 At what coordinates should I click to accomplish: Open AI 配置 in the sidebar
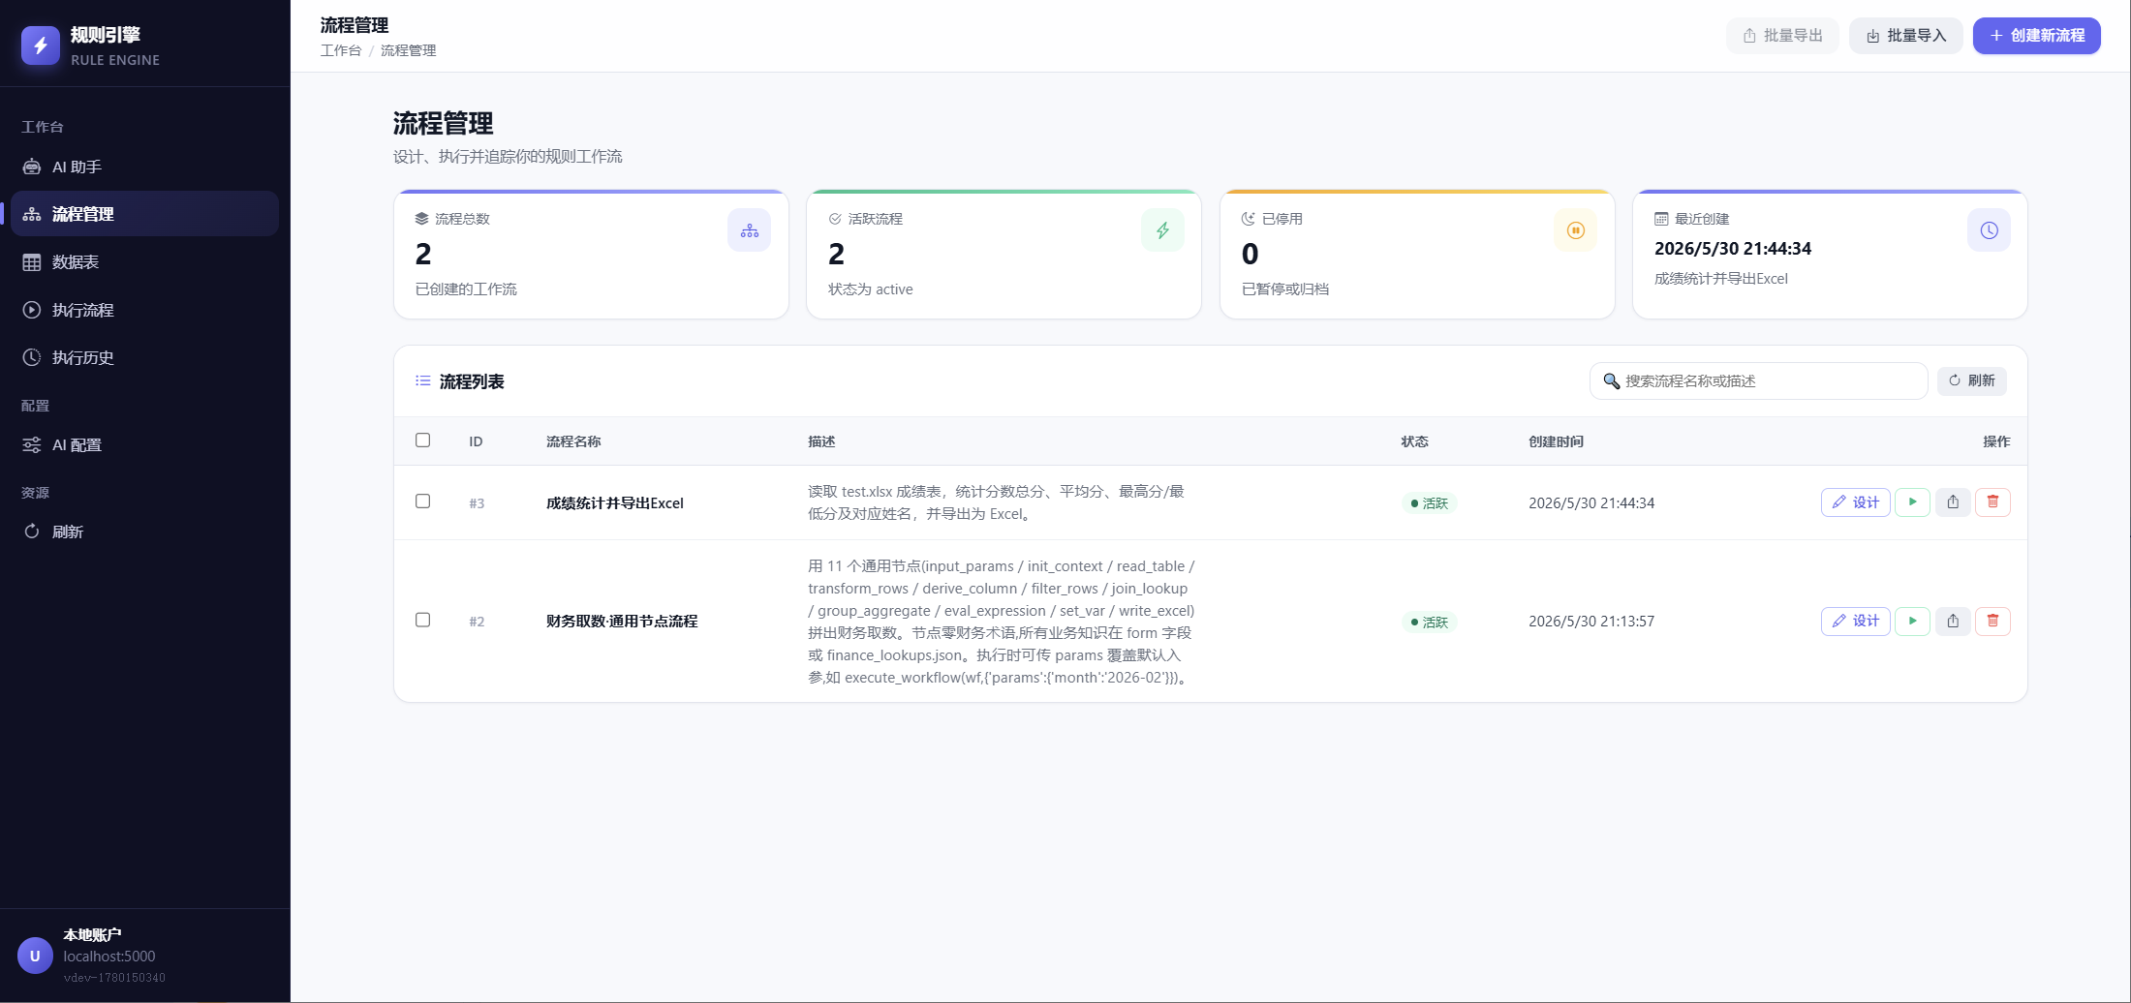click(145, 445)
